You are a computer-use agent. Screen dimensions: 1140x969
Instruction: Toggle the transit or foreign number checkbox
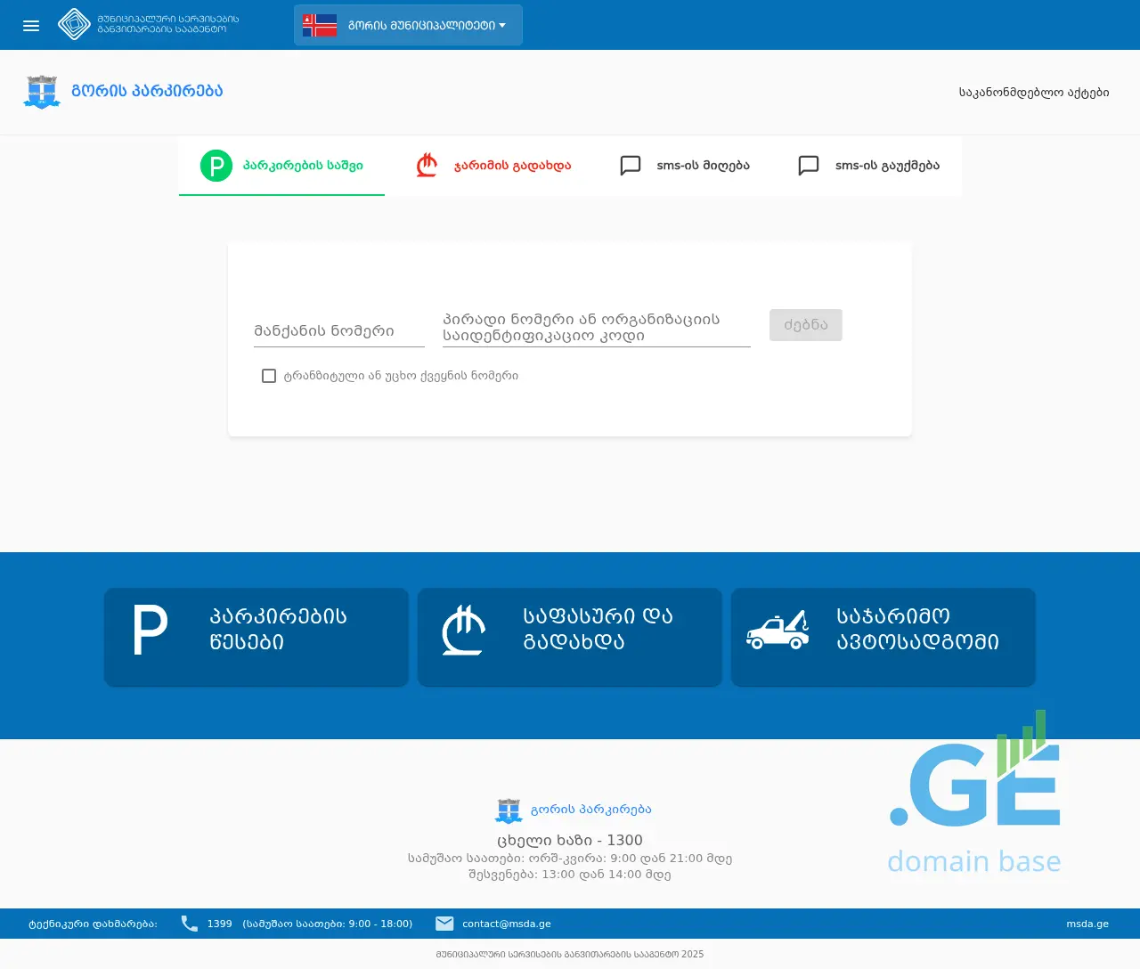coord(269,376)
